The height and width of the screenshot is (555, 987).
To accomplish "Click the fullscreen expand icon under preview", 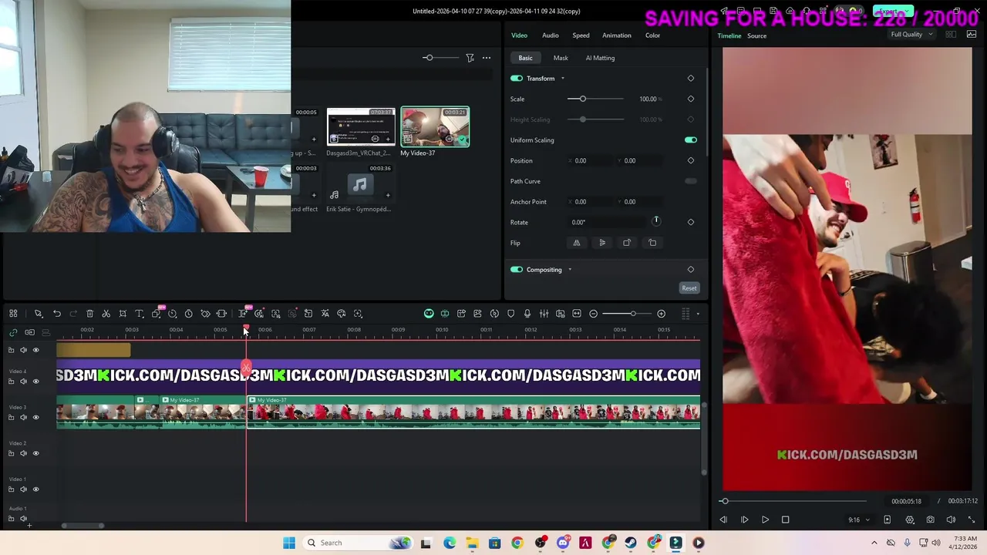I will tap(972, 520).
